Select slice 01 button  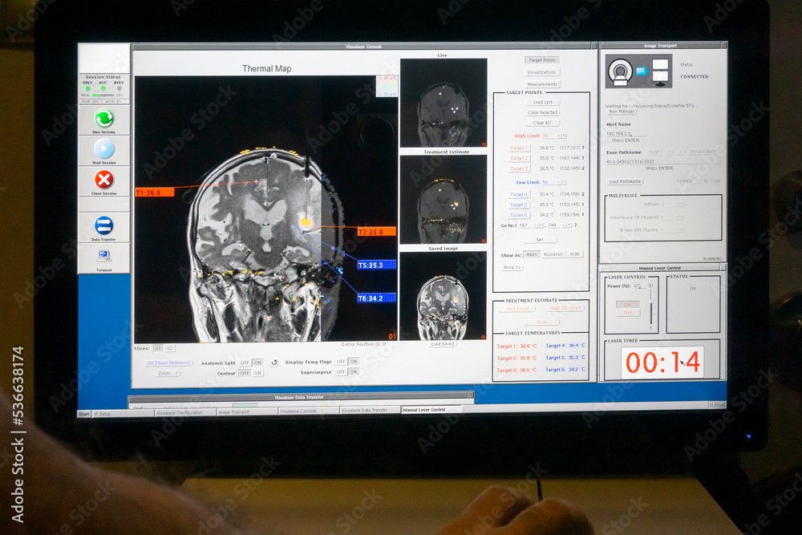tap(158, 348)
